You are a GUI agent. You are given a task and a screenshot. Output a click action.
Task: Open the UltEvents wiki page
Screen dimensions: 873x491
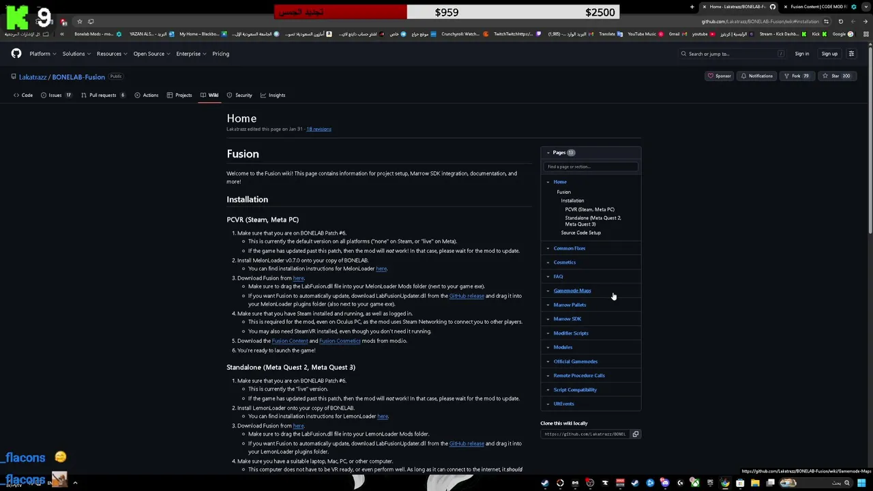point(564,404)
